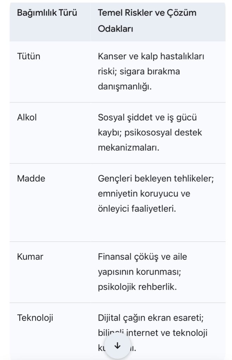Click the text "Finansal çöküş ve aile"

pos(142,257)
